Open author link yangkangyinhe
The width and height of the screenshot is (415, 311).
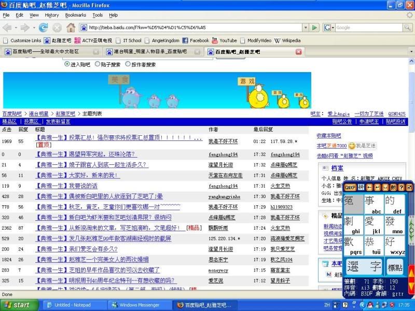pyautogui.click(x=224, y=196)
